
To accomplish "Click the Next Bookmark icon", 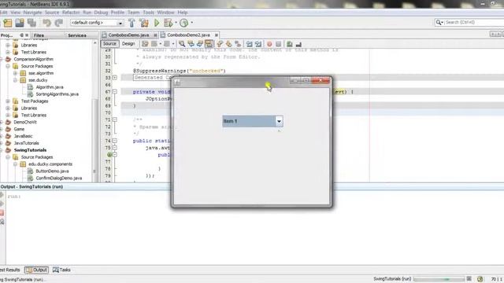I will 229,44.
